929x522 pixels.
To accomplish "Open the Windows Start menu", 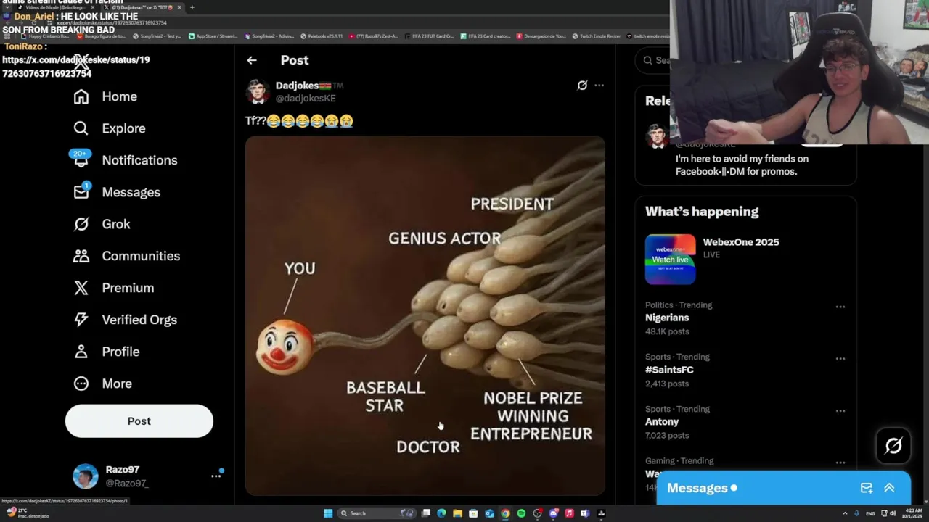I will coord(328,513).
